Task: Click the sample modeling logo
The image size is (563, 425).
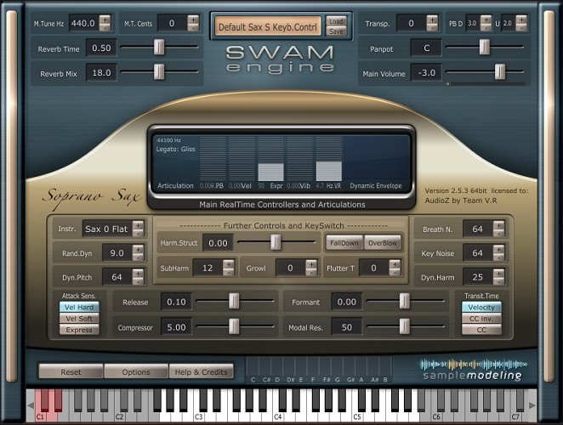Action: (x=473, y=370)
